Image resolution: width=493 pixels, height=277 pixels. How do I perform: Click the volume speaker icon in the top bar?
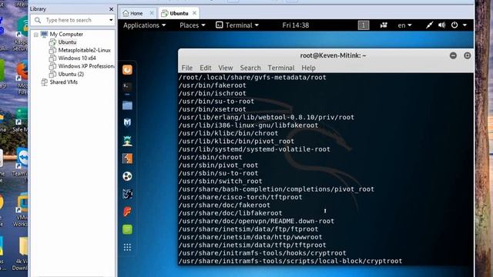pos(441,25)
